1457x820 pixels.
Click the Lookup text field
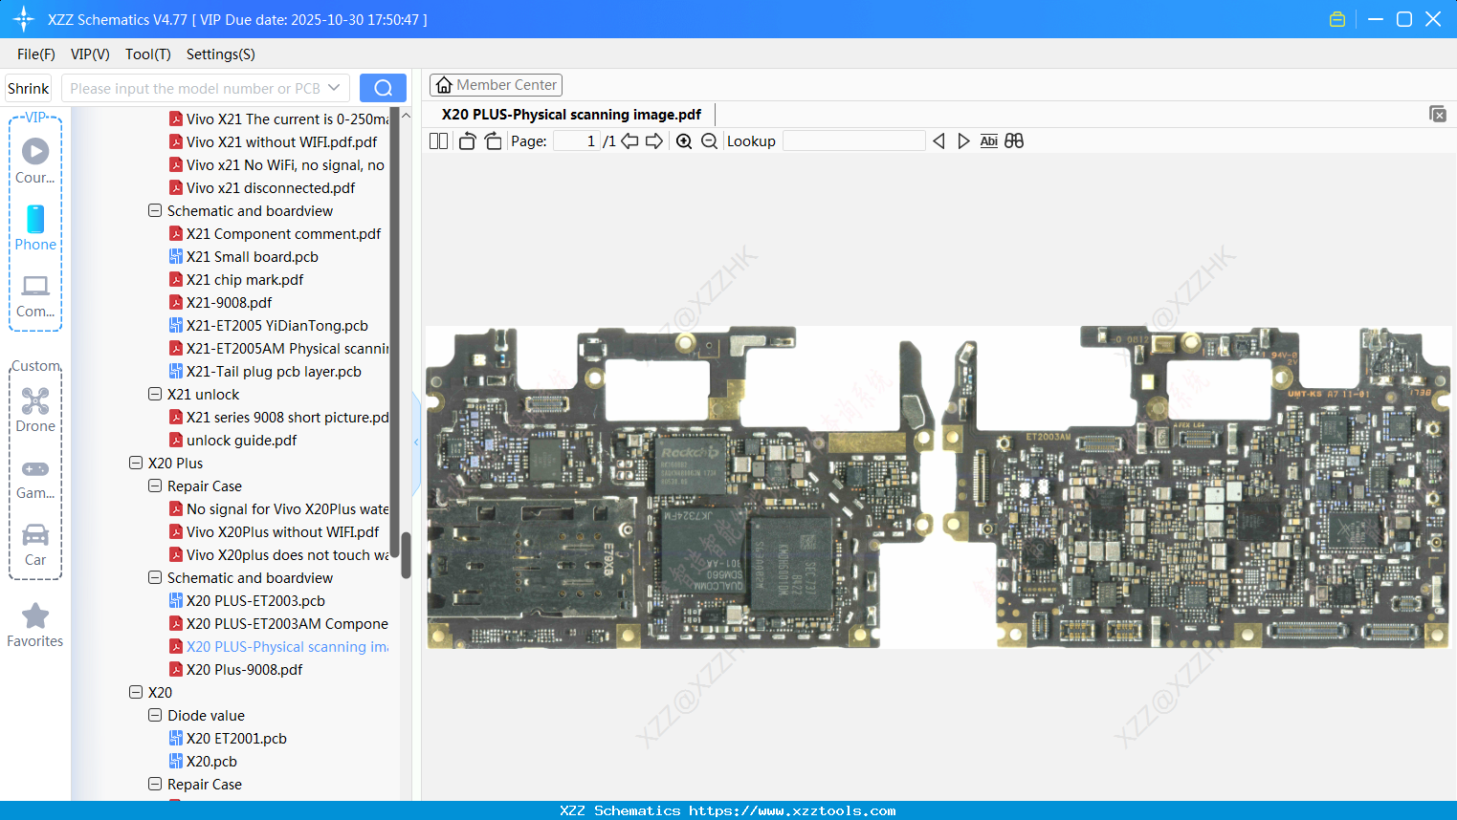click(x=853, y=141)
